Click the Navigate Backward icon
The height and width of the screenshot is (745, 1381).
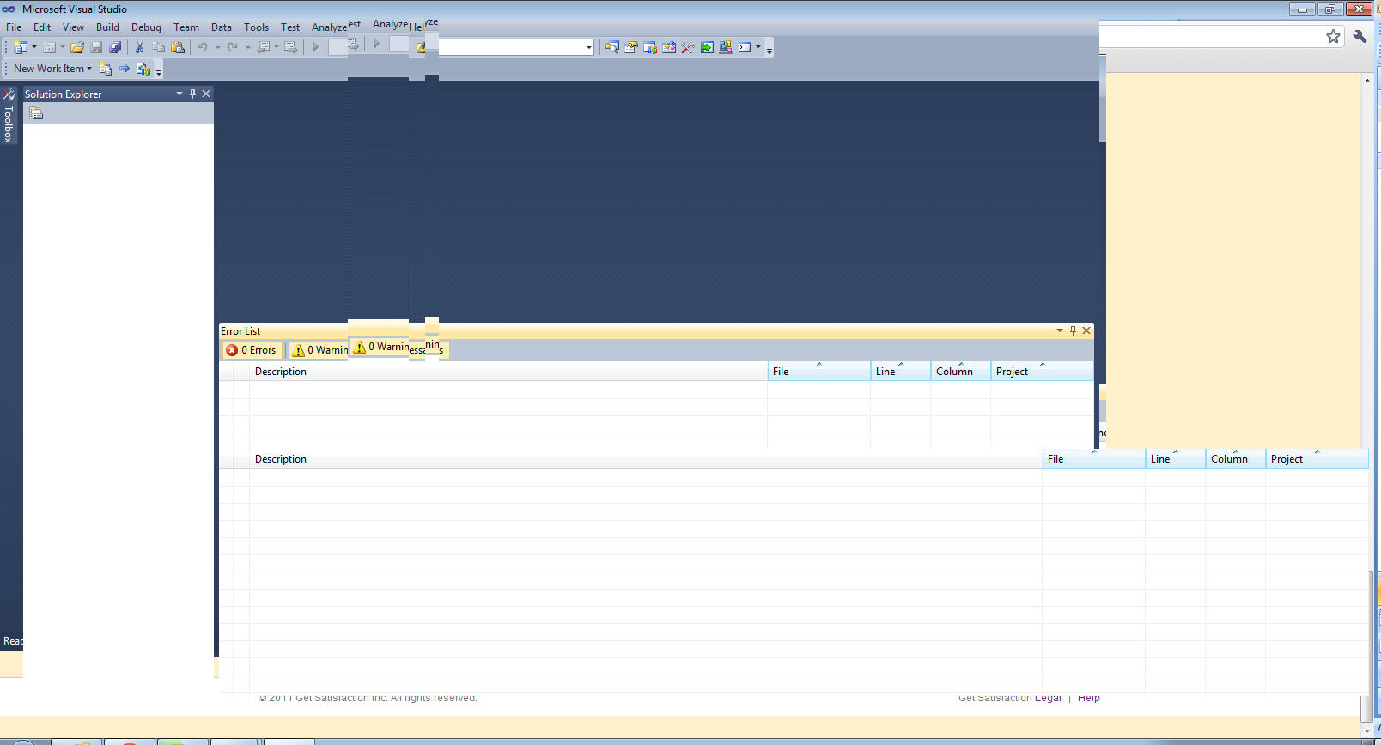coord(264,47)
